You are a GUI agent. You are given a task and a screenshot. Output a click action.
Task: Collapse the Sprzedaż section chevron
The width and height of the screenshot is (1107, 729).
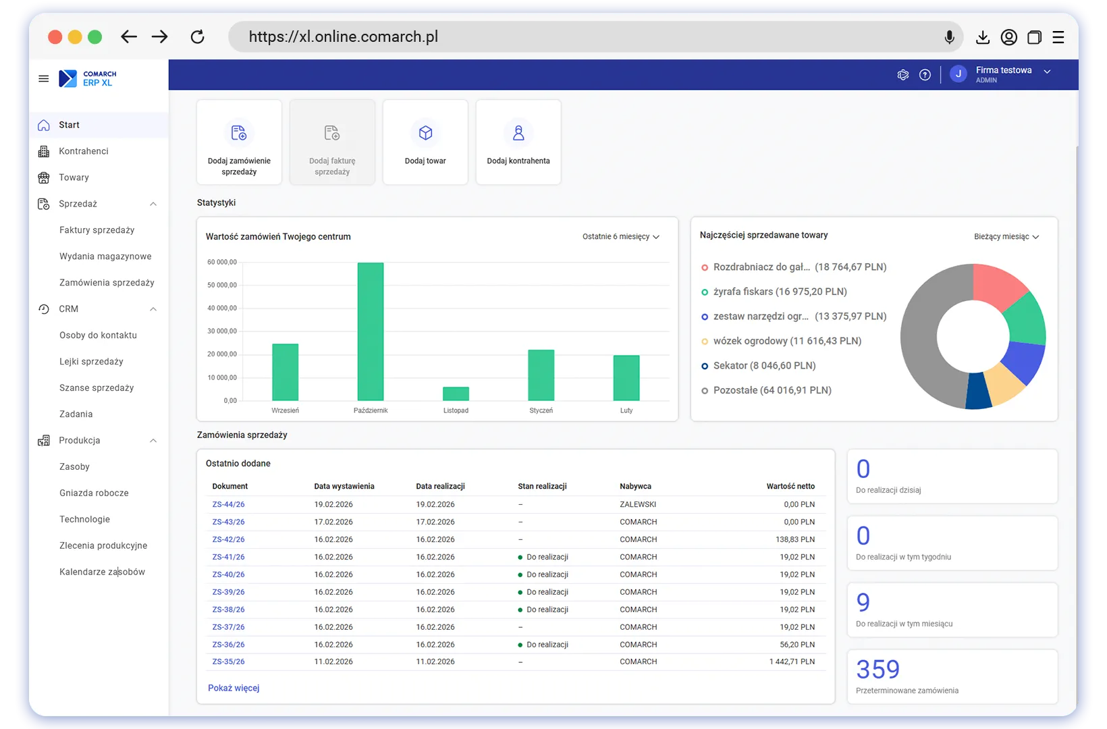pos(153,204)
